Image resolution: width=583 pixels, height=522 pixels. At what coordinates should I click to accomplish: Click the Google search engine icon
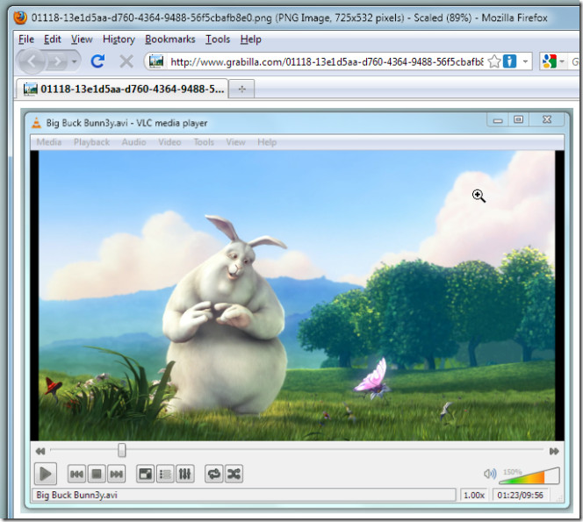click(549, 61)
